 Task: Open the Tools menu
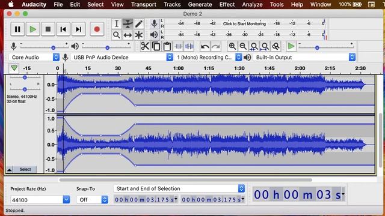[x=277, y=4]
